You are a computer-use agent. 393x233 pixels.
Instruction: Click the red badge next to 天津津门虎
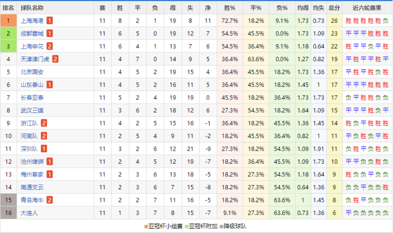pos(56,59)
